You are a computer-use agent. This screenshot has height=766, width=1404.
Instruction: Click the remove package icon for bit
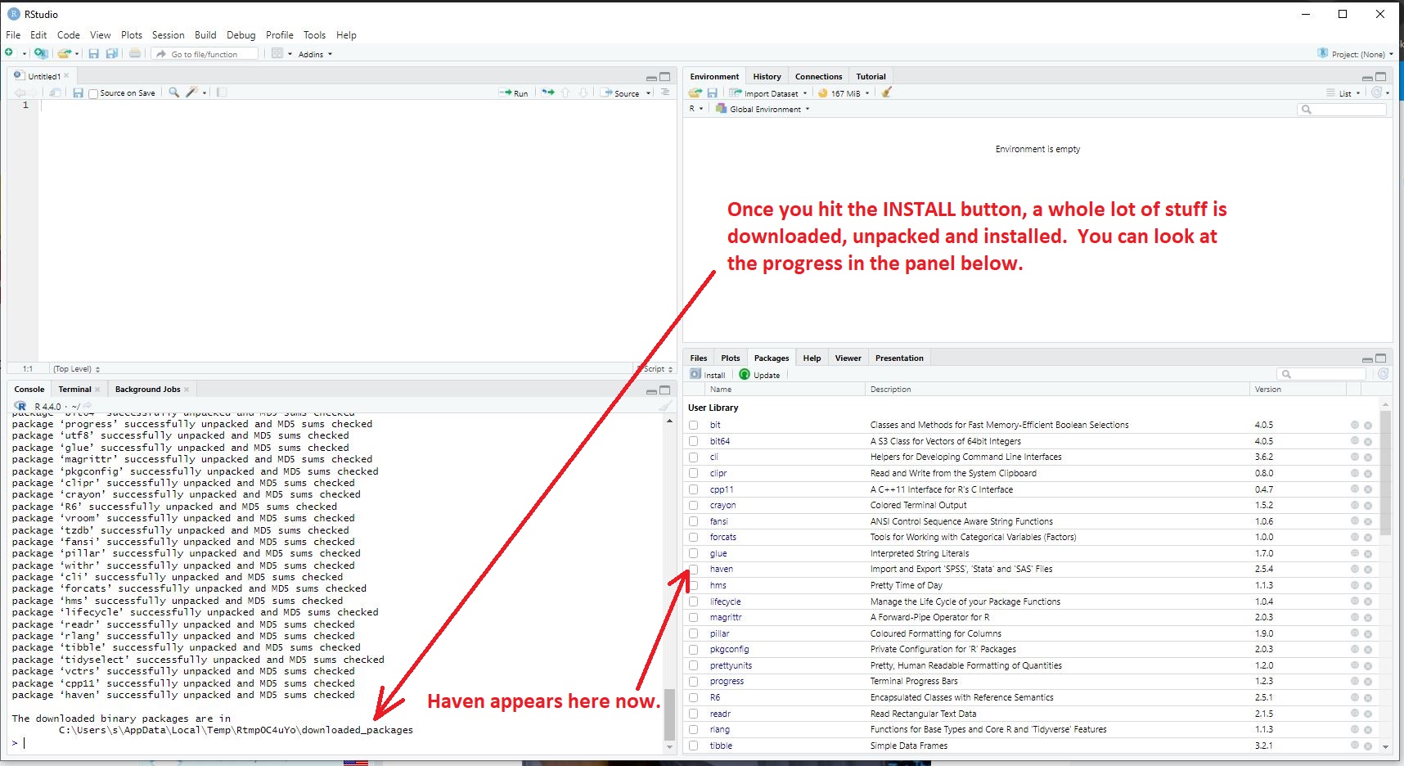tap(1367, 426)
